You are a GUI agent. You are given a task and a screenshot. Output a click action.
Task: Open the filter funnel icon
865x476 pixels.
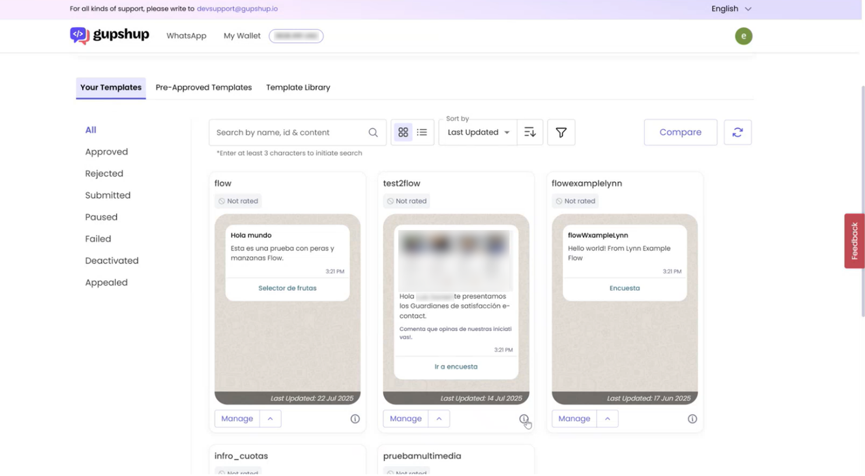tap(561, 133)
